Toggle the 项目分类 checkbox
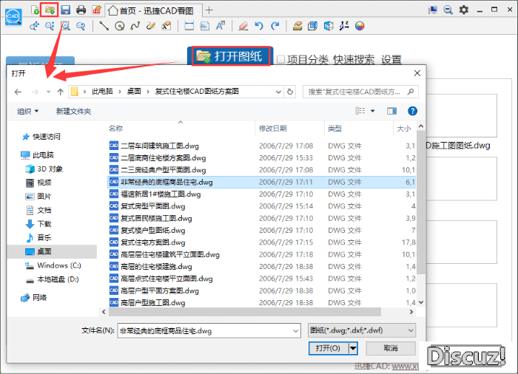Viewport: 518px width, 374px height. click(281, 59)
